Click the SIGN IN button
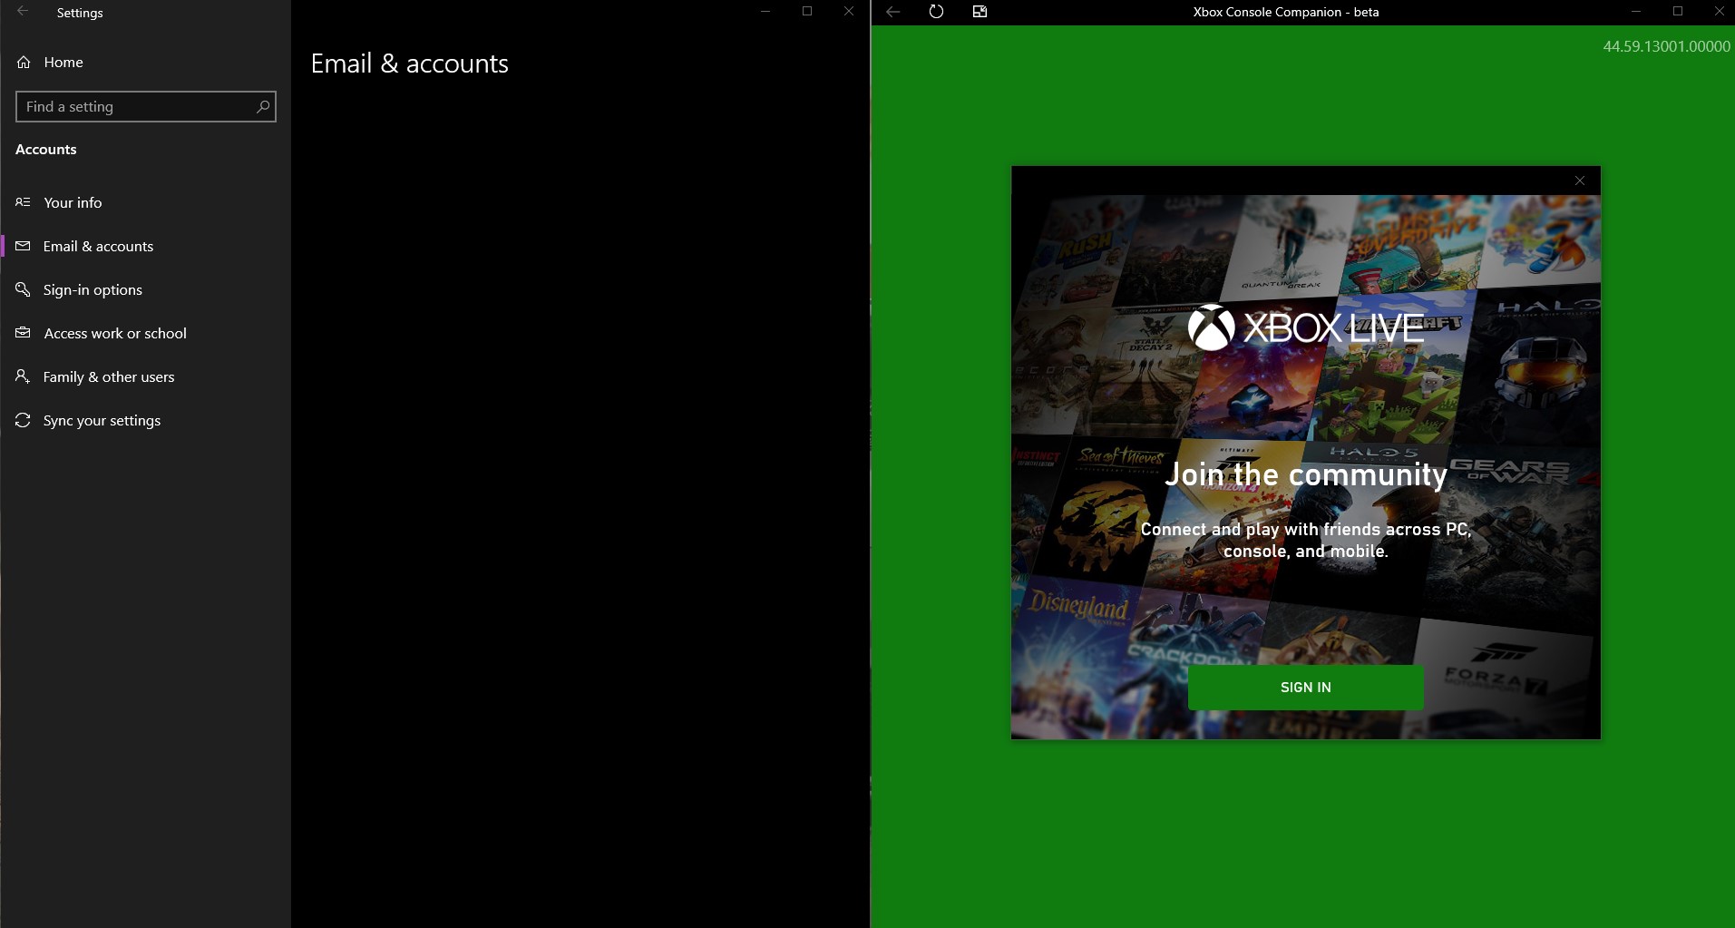This screenshot has width=1735, height=928. (1305, 687)
